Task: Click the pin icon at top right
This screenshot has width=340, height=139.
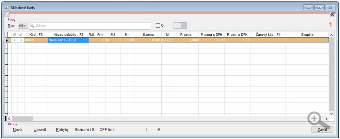Action: [332, 14]
